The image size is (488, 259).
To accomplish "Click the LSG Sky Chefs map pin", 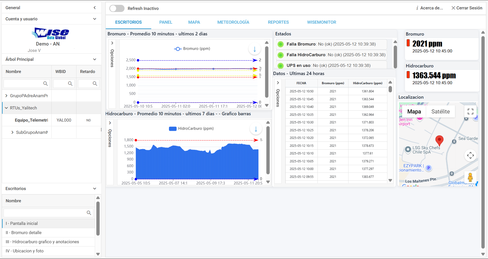I will coord(408,149).
